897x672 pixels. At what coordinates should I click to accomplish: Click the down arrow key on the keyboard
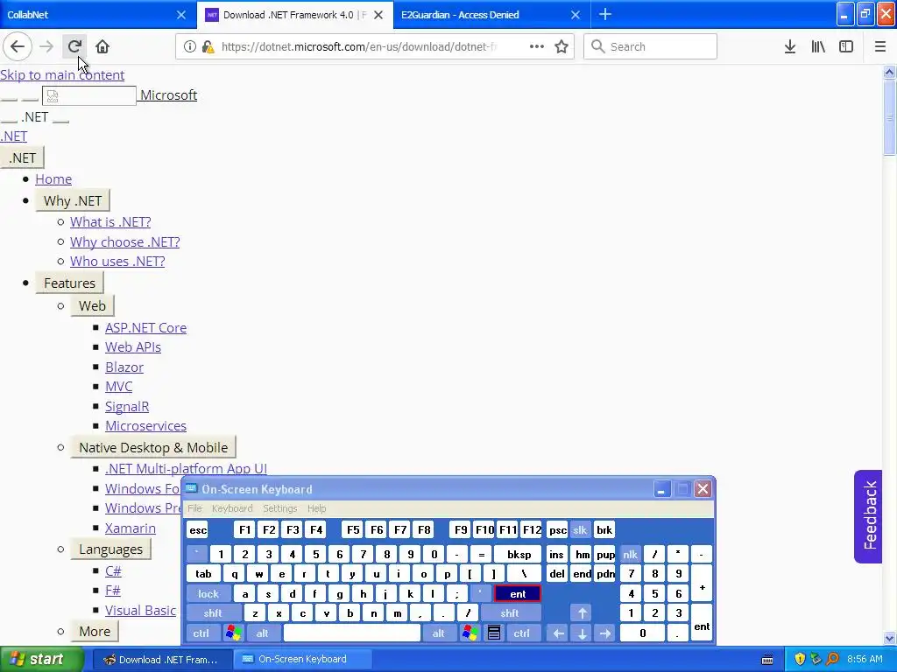(x=583, y=633)
